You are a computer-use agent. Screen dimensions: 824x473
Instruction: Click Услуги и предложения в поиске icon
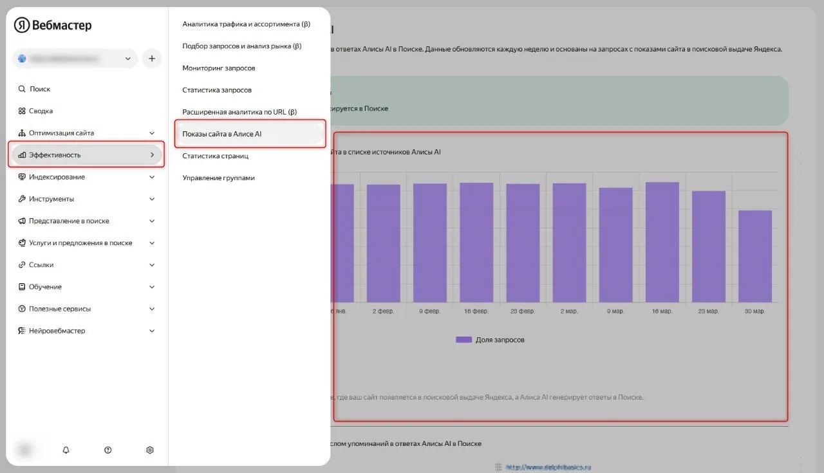pos(22,243)
